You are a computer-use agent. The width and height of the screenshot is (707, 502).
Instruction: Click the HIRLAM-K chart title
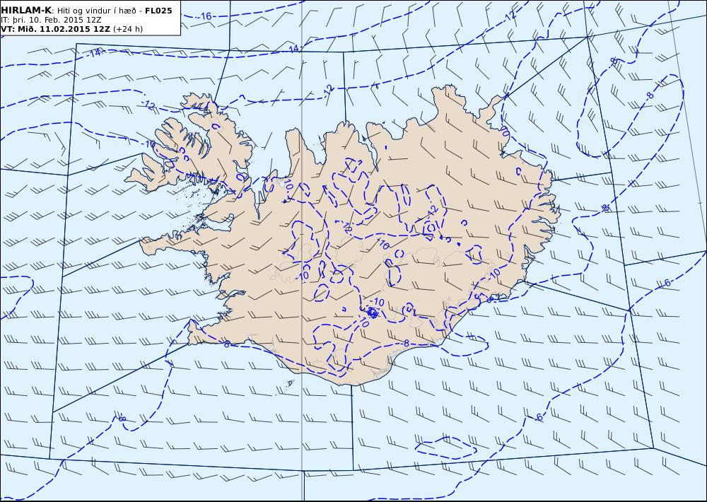coord(25,11)
